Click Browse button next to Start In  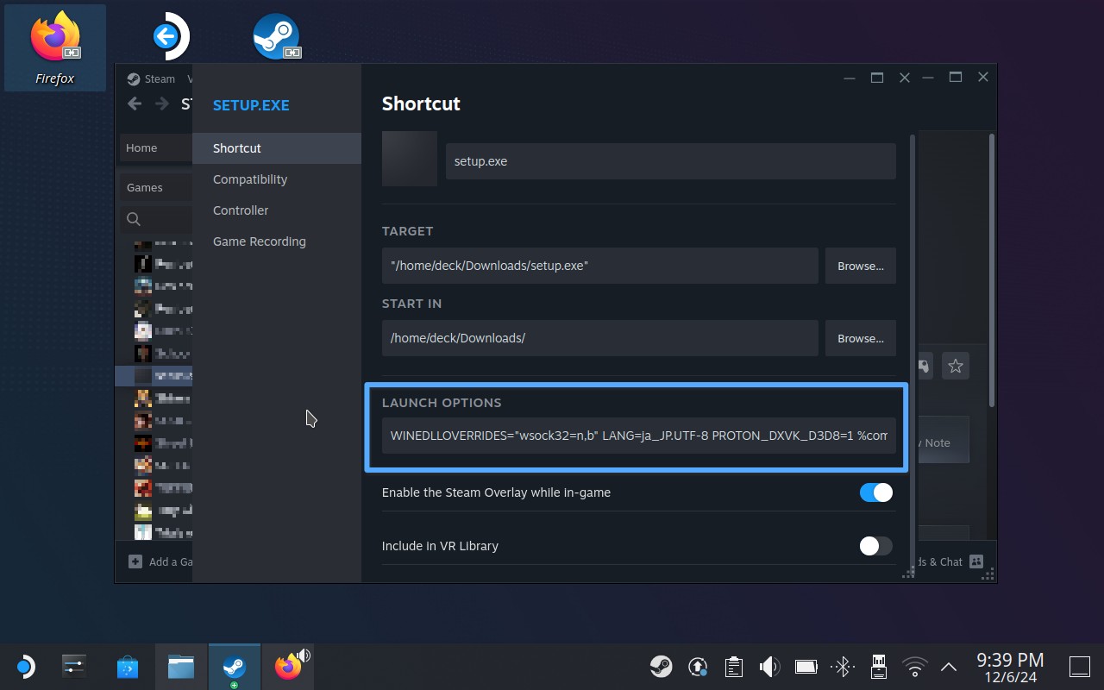860,338
